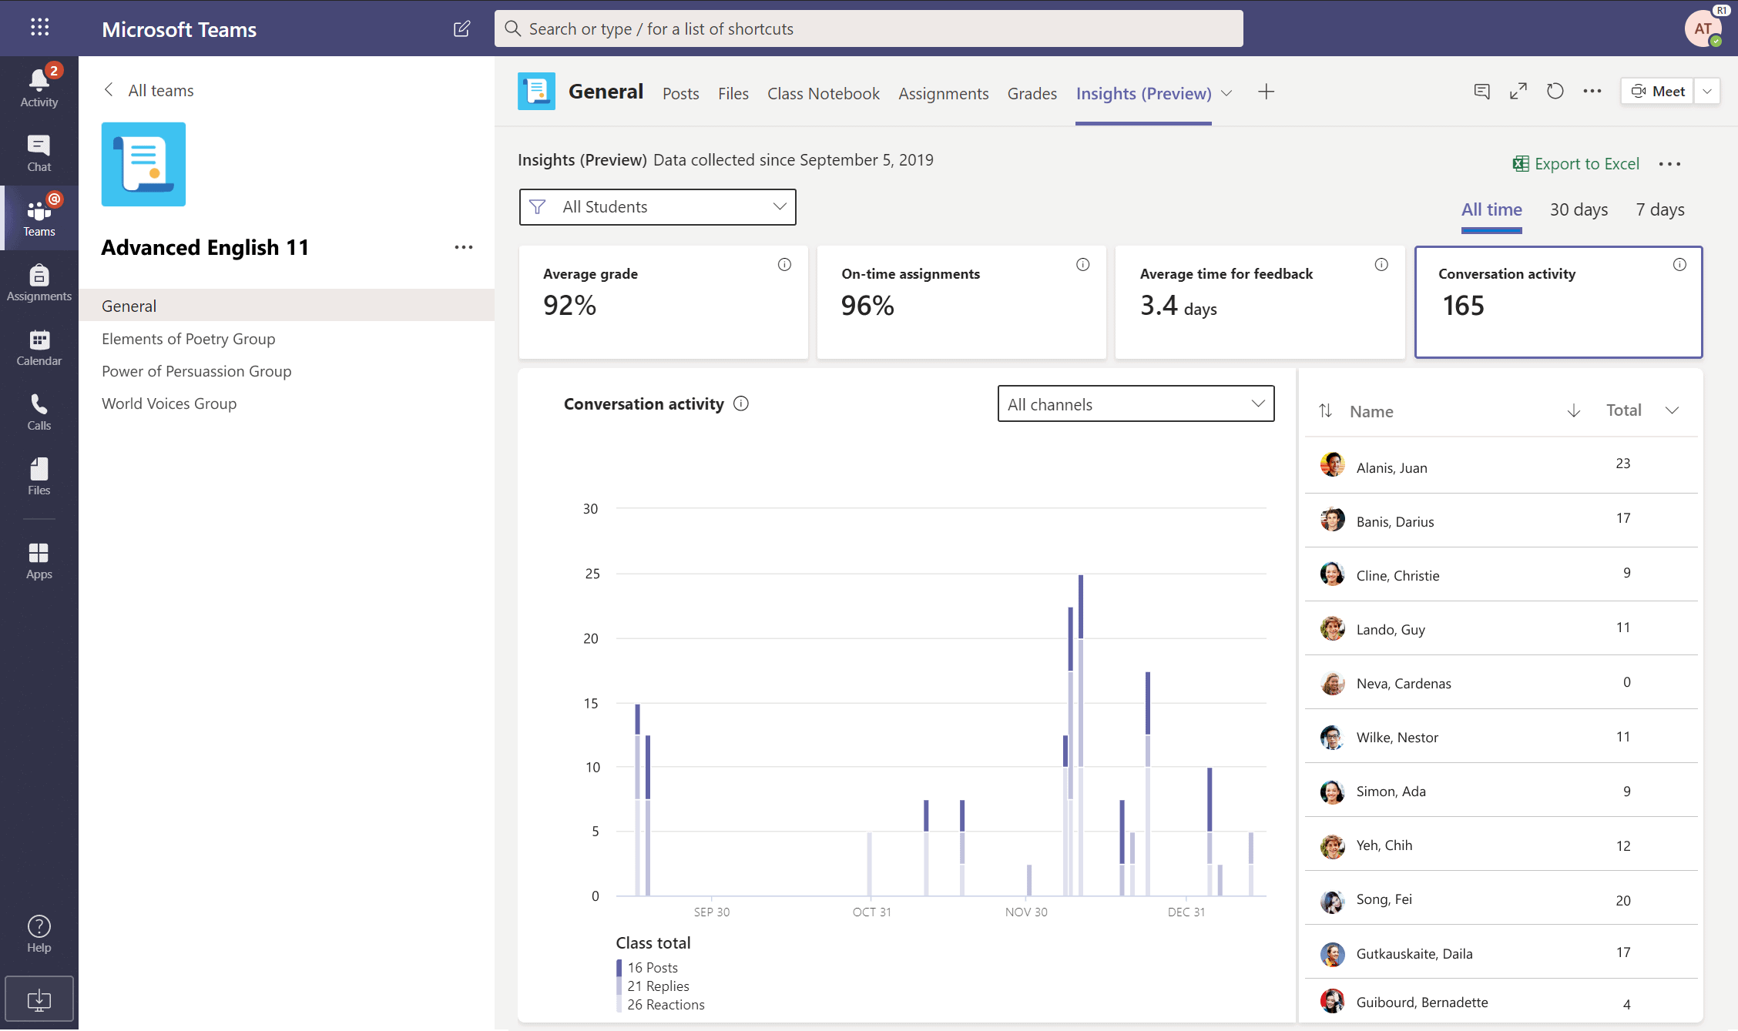Click the new chat compose icon
Image resolution: width=1738 pixels, height=1031 pixels.
click(461, 29)
